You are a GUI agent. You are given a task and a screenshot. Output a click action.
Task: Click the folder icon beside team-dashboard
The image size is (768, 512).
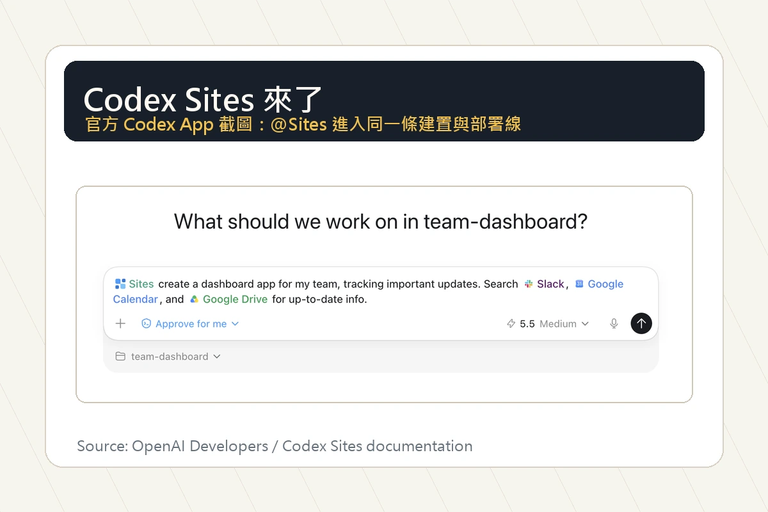click(x=120, y=356)
